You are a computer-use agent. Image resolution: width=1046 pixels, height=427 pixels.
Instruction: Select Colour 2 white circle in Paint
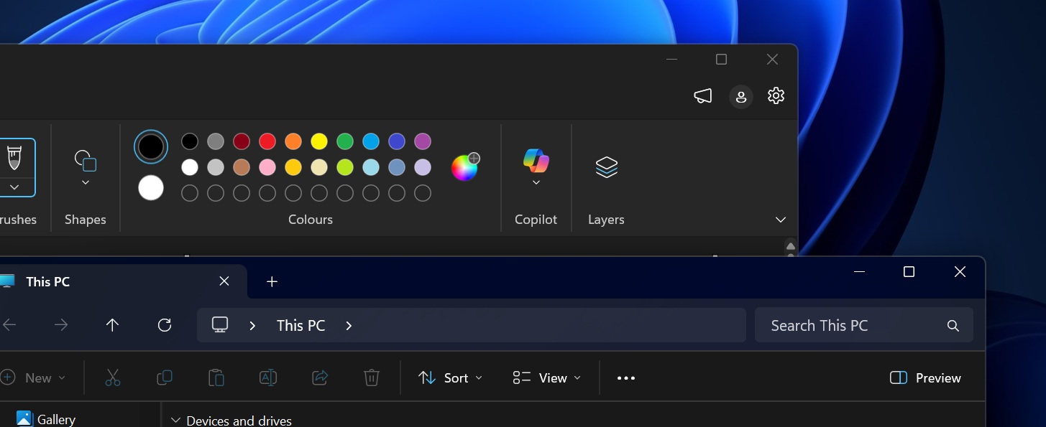[x=151, y=188]
